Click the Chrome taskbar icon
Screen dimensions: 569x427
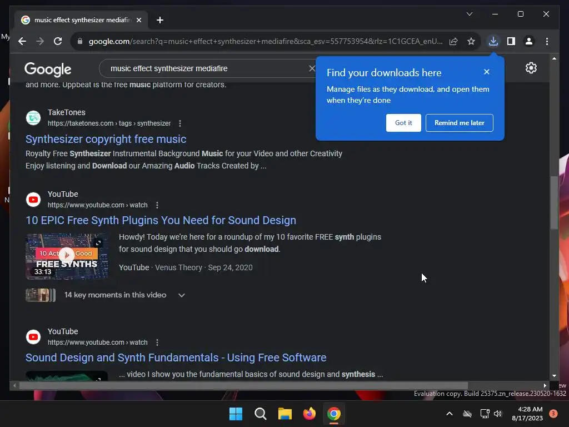(334, 414)
